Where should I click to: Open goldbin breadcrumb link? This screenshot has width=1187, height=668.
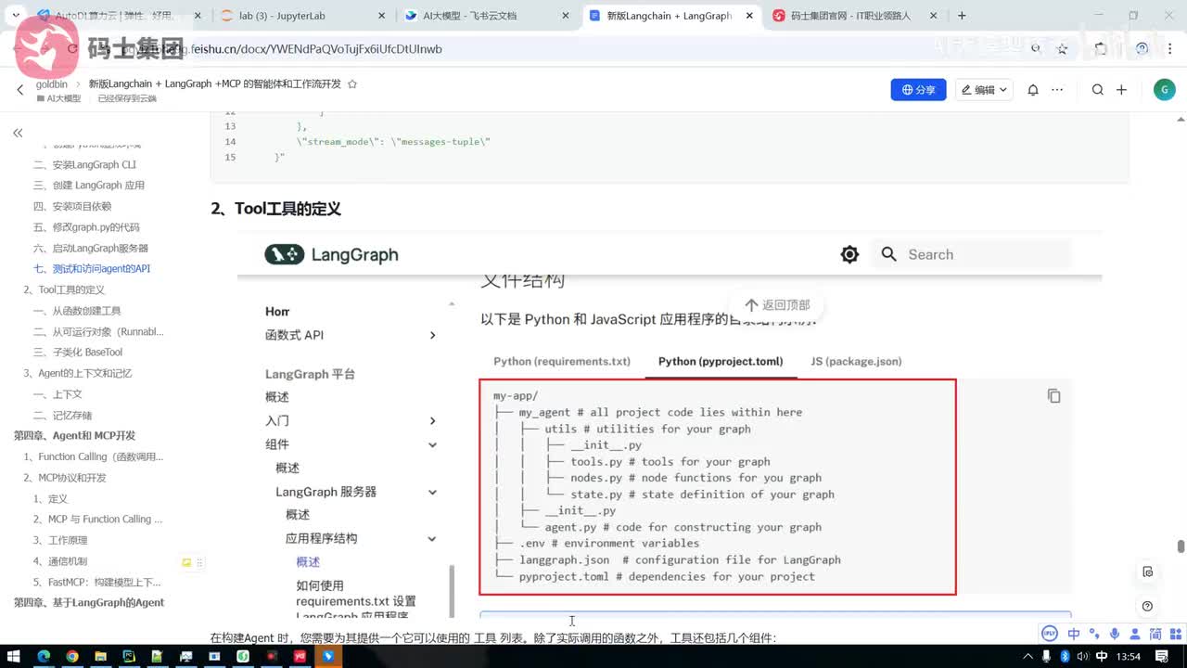click(52, 83)
